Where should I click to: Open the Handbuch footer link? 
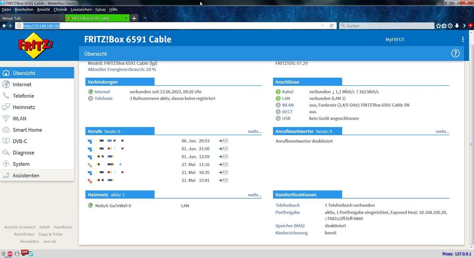tap(63, 227)
